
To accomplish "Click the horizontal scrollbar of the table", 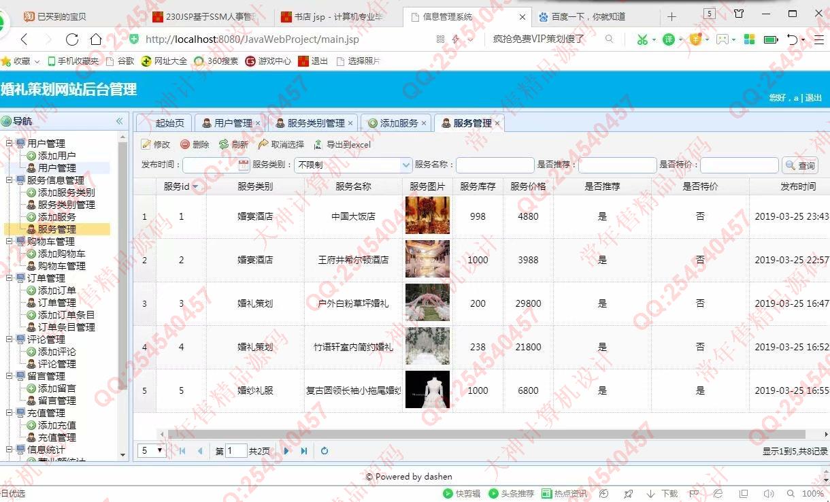I will [486, 434].
